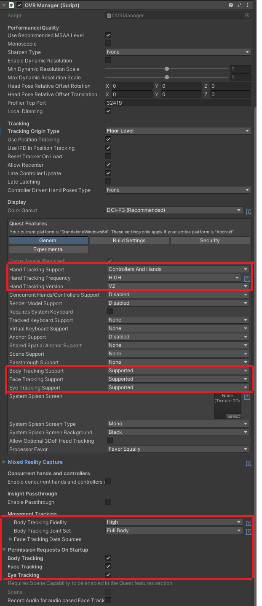Toggle Allow Recenter checkbox
Image resolution: width=262 pixels, height=606 pixels.
[108, 165]
